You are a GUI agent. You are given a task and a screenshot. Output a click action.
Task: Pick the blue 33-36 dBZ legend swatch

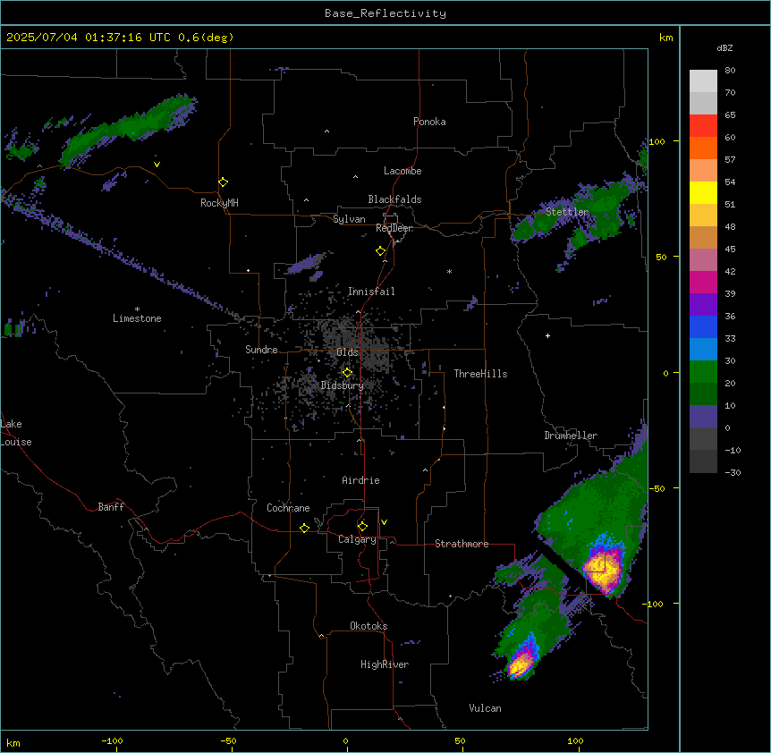click(703, 326)
